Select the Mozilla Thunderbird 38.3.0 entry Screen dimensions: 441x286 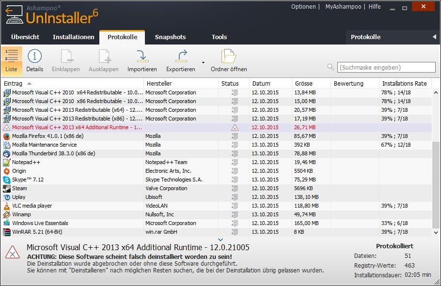pos(217,154)
